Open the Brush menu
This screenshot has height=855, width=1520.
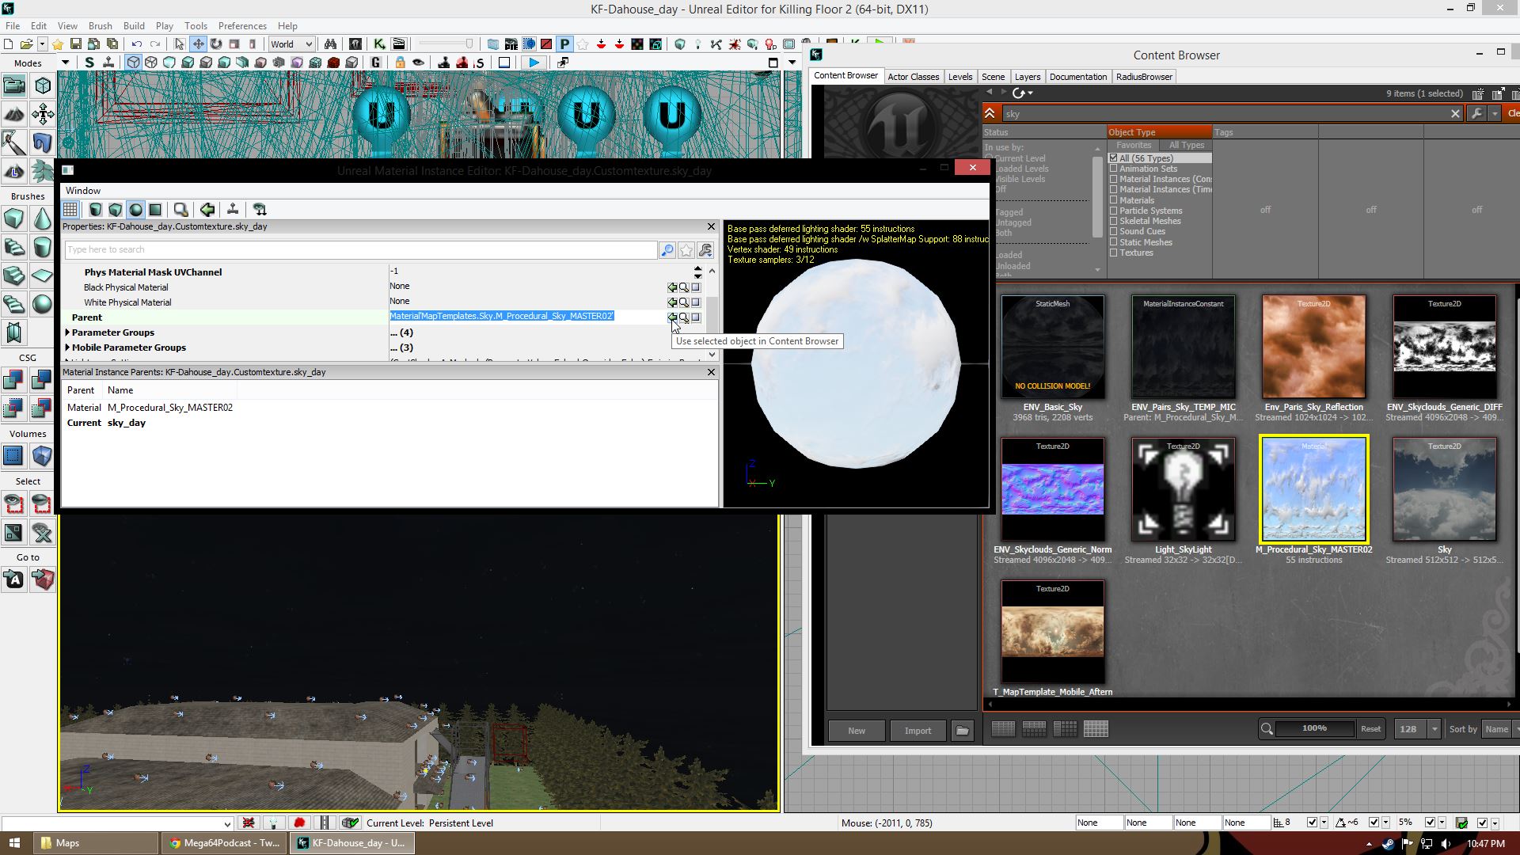click(100, 26)
